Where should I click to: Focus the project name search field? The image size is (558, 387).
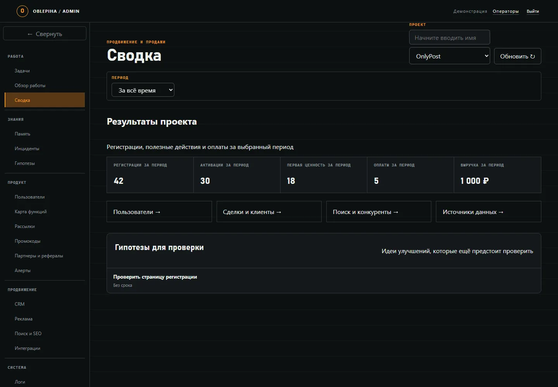point(449,38)
